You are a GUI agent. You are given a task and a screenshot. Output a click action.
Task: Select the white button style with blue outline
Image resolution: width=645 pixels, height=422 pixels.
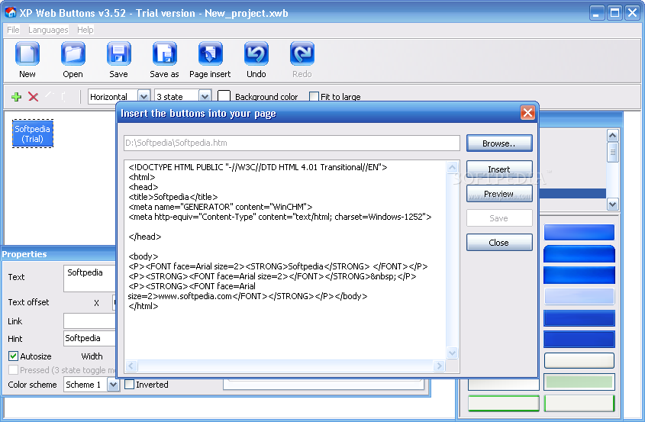(579, 360)
